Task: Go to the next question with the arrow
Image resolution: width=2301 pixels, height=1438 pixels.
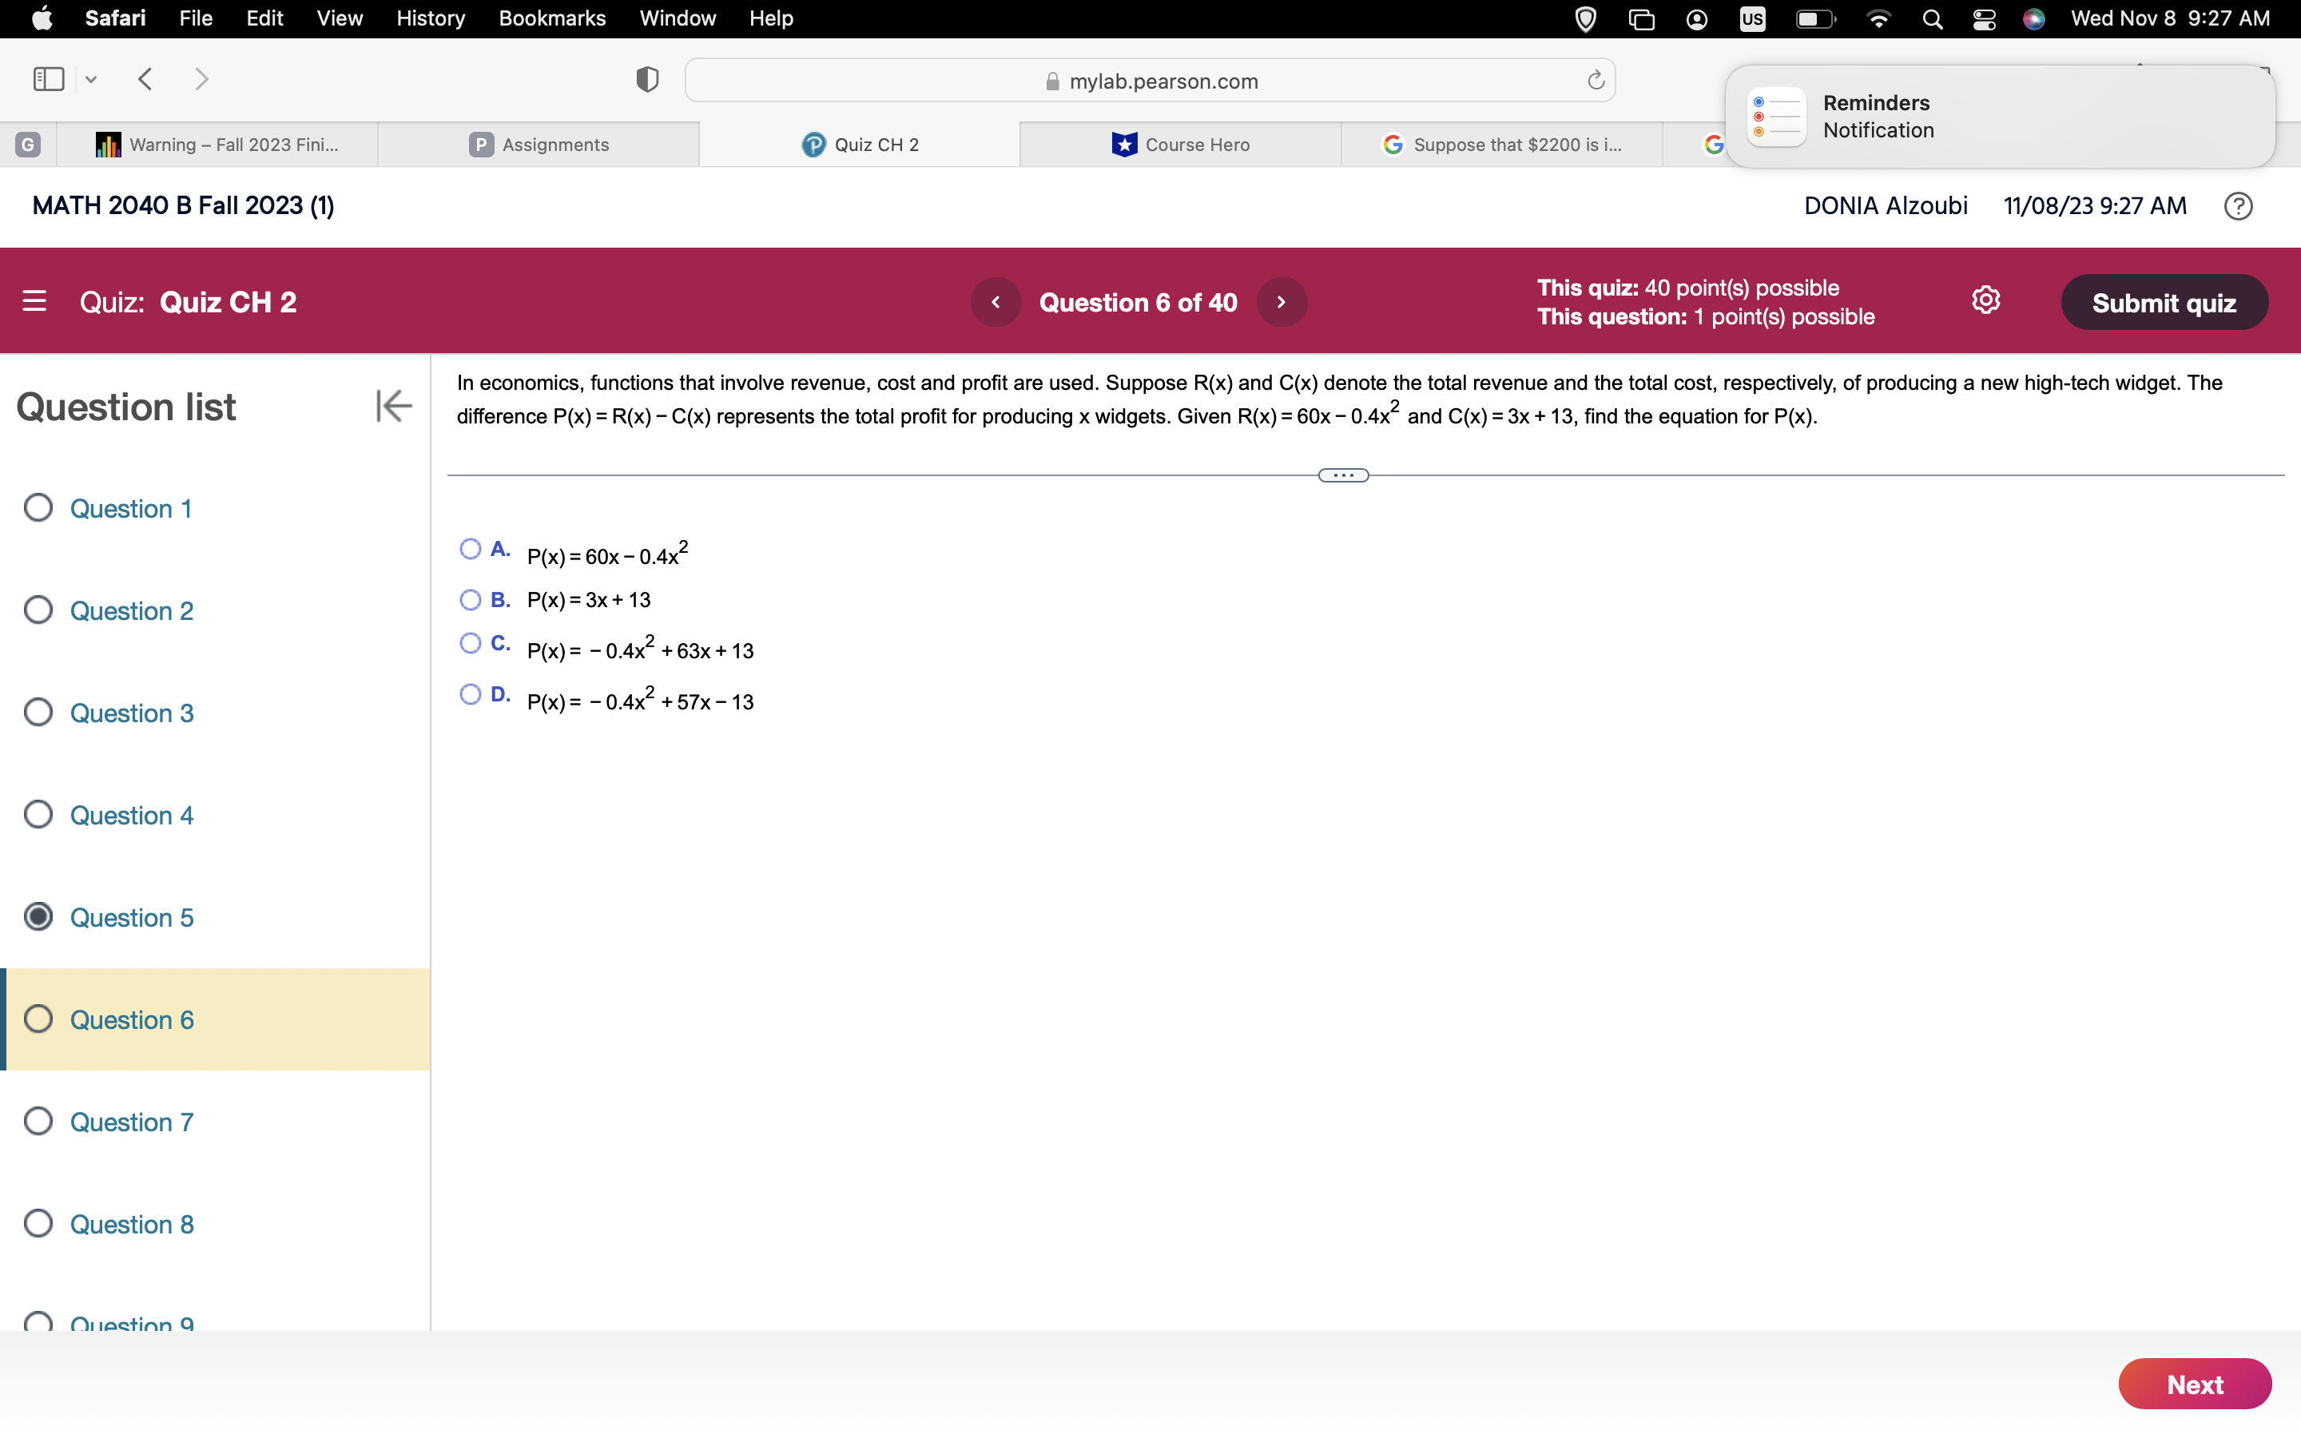Action: pos(1282,301)
